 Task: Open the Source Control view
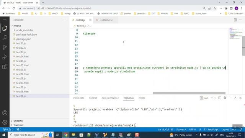[5, 47]
